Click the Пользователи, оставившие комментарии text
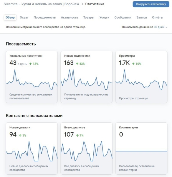 coord(137,168)
